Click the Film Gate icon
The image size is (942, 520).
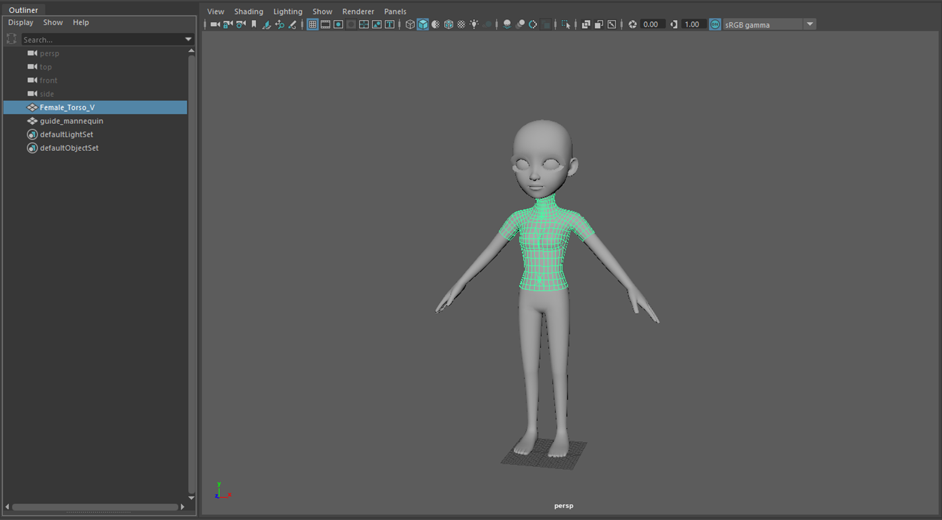click(x=325, y=24)
